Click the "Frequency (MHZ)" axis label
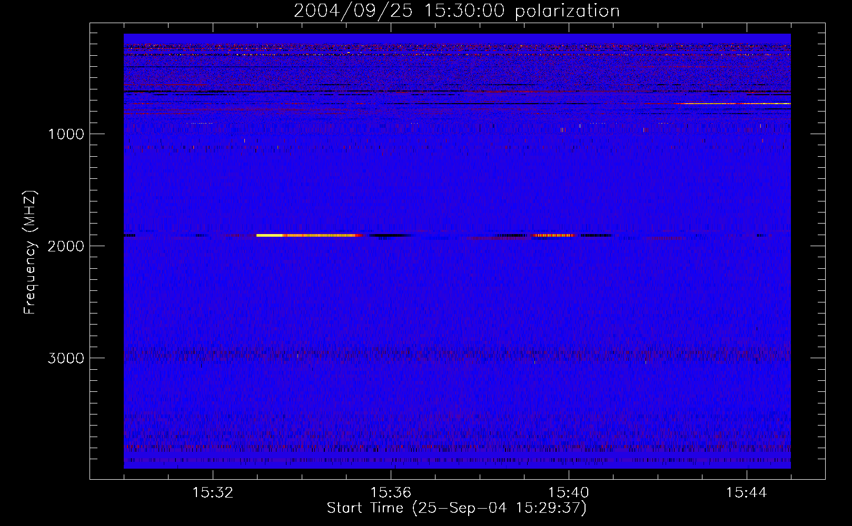852x526 pixels. [x=30, y=252]
